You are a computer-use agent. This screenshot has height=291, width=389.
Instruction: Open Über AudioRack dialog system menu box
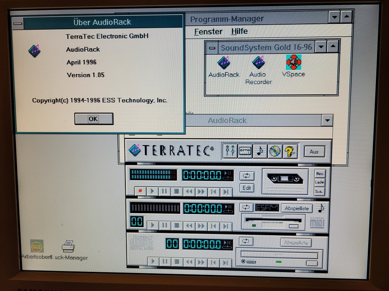pos(18,23)
